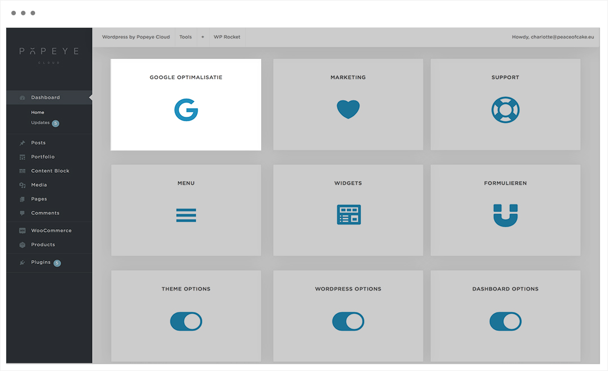The image size is (608, 371).
Task: Open Tools in the top bar
Action: 185,37
